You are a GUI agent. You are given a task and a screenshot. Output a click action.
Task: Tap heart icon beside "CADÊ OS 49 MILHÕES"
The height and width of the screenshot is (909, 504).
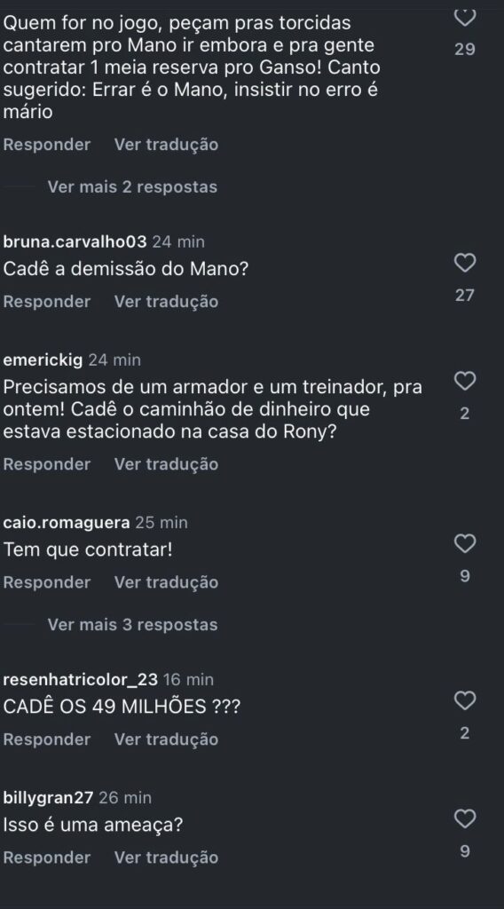tap(465, 701)
